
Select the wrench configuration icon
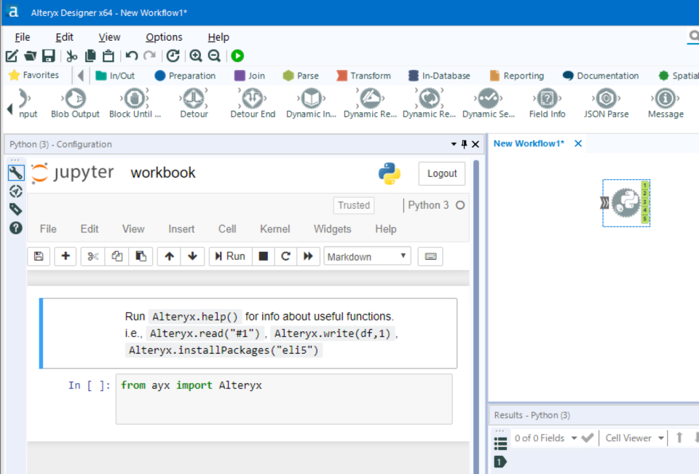tap(16, 173)
